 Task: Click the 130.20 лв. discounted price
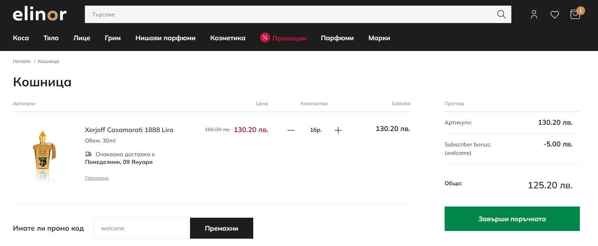click(251, 130)
